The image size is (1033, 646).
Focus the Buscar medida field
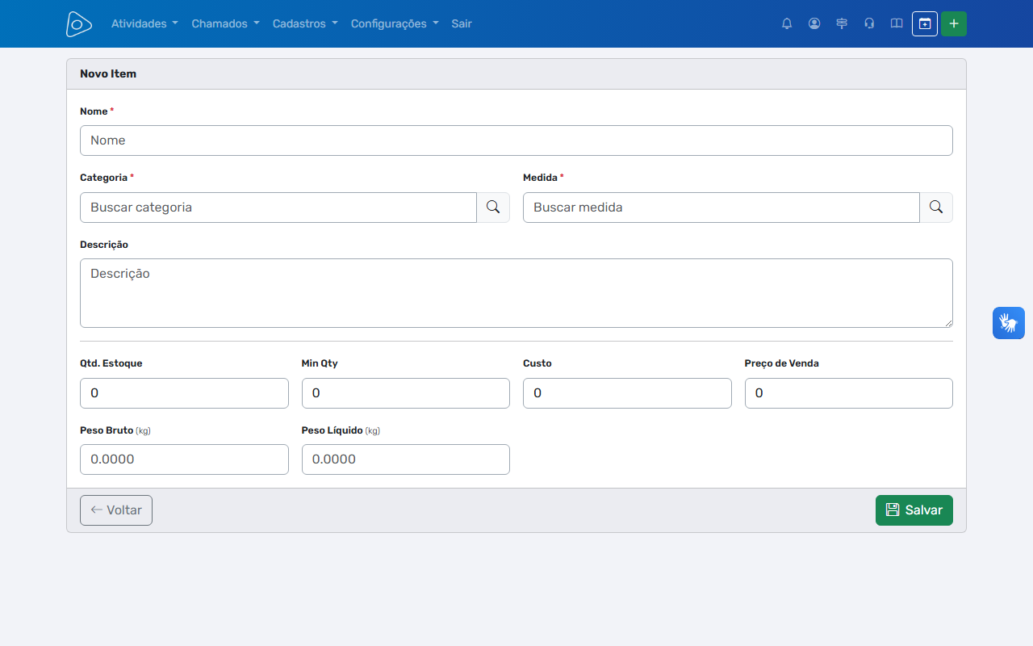(721, 207)
